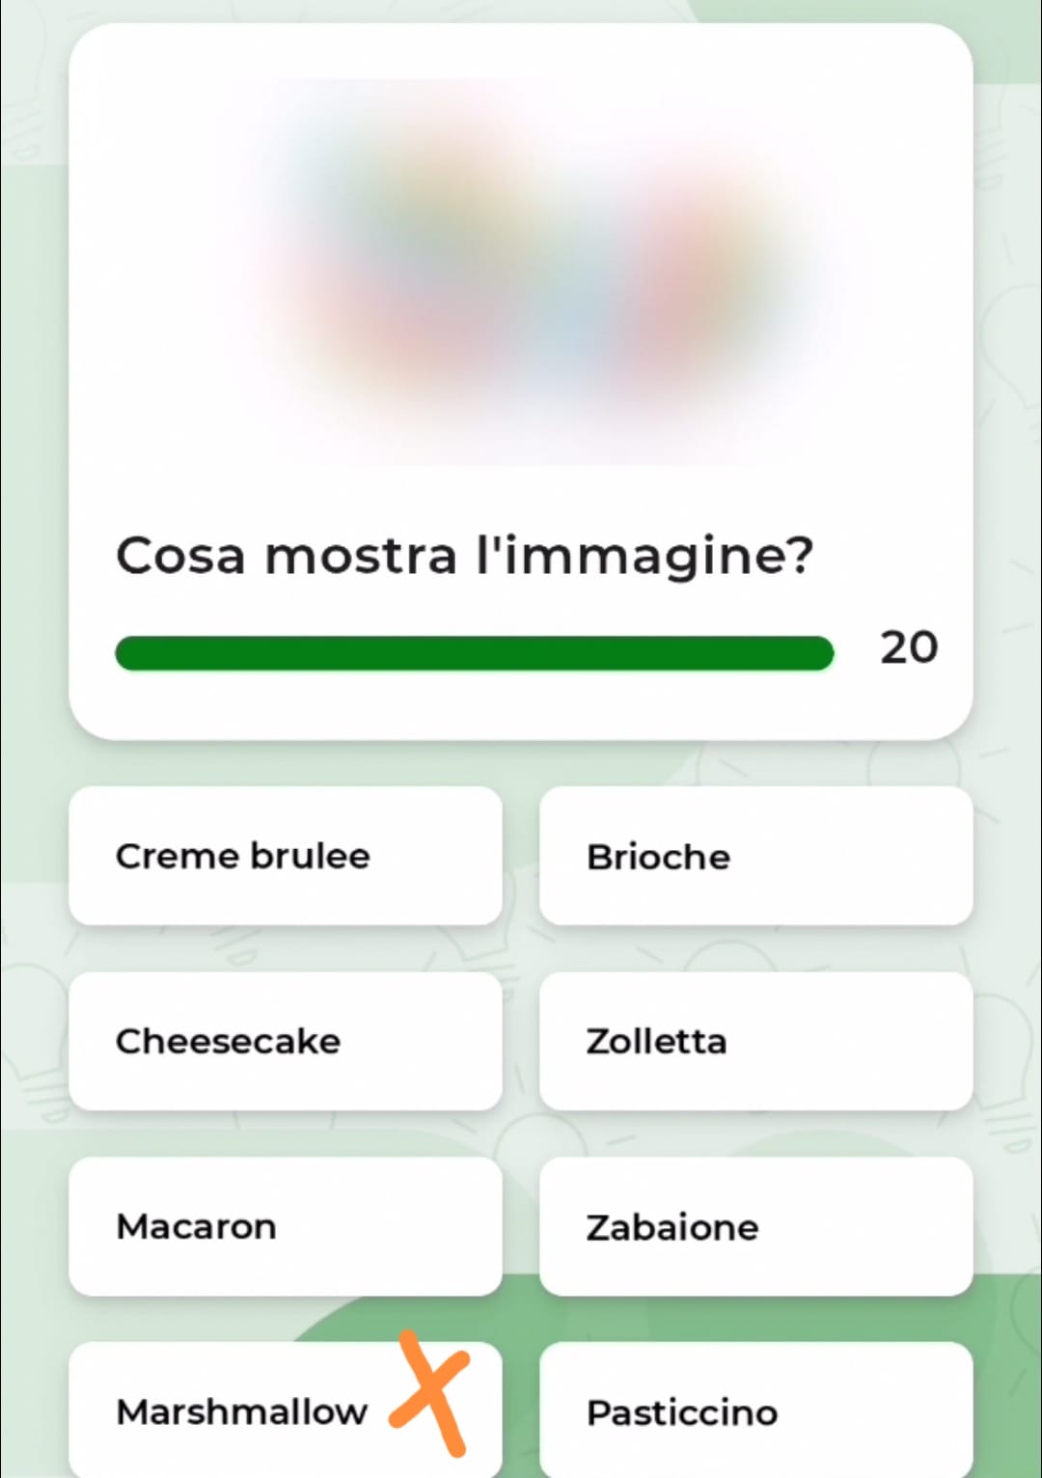The image size is (1042, 1478).
Task: Select the Zolletta answer
Action: tap(755, 1041)
